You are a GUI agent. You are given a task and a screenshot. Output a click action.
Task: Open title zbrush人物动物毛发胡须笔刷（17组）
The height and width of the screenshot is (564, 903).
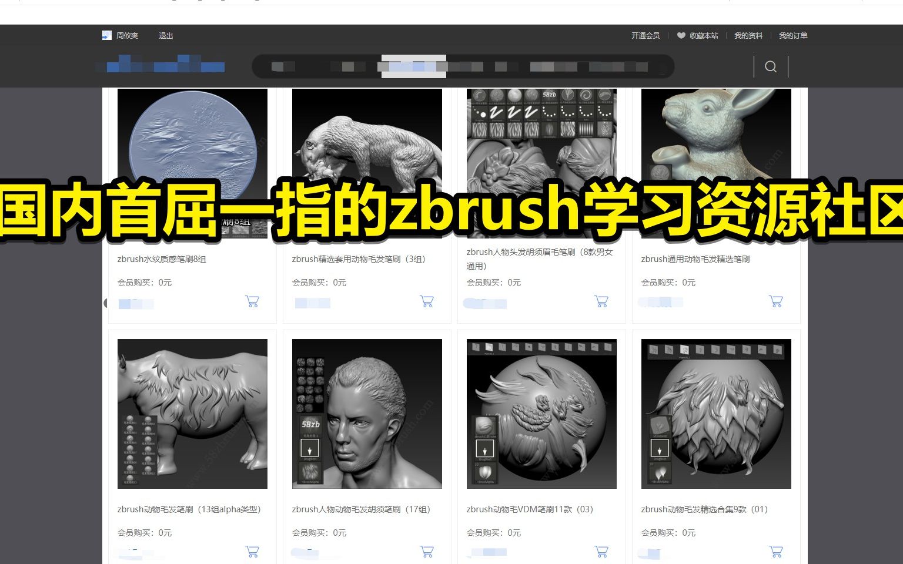point(363,509)
